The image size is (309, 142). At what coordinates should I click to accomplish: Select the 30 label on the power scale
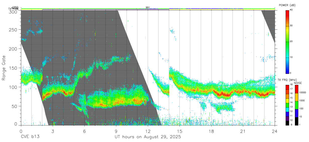click(292, 26)
